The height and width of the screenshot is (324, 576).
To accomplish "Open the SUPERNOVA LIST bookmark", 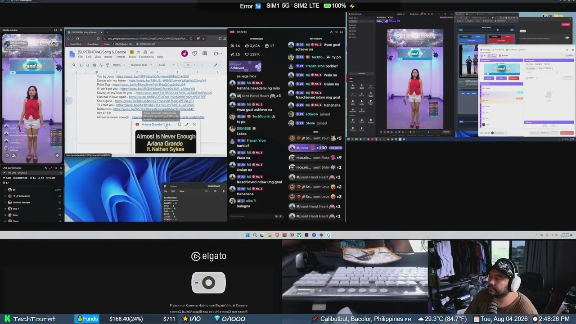I will 146,44.
